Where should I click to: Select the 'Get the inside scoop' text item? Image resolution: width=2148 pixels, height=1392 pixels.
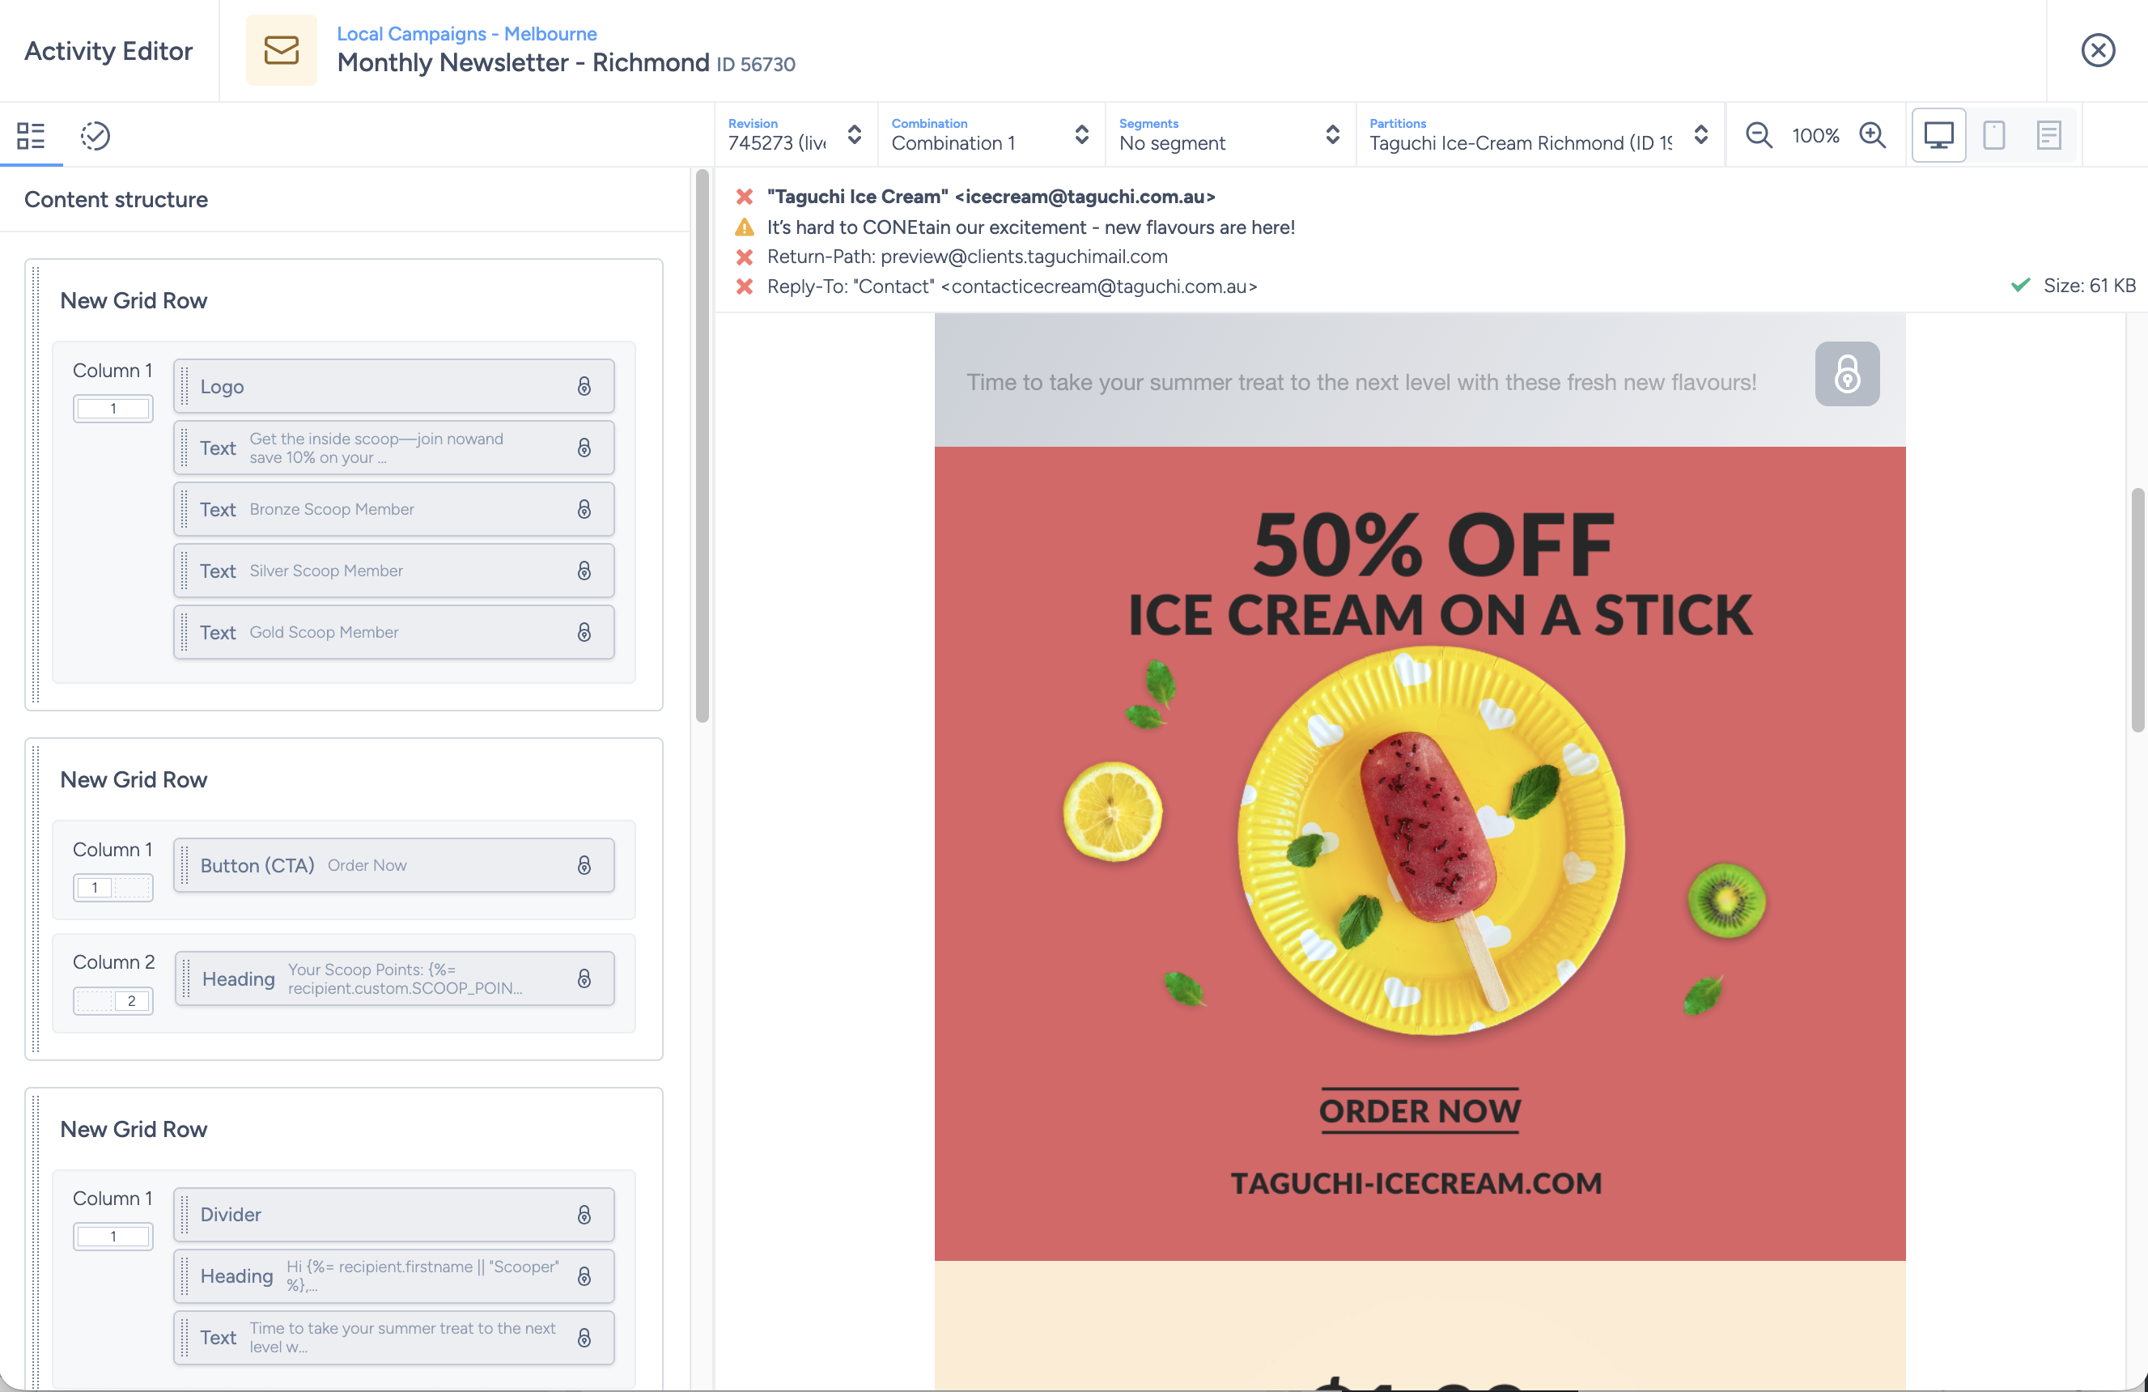click(x=393, y=448)
